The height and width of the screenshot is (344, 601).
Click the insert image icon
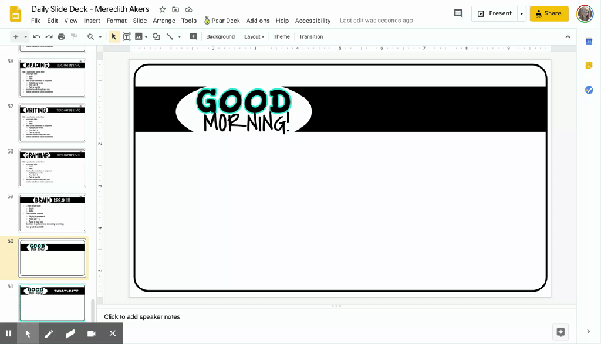click(139, 36)
